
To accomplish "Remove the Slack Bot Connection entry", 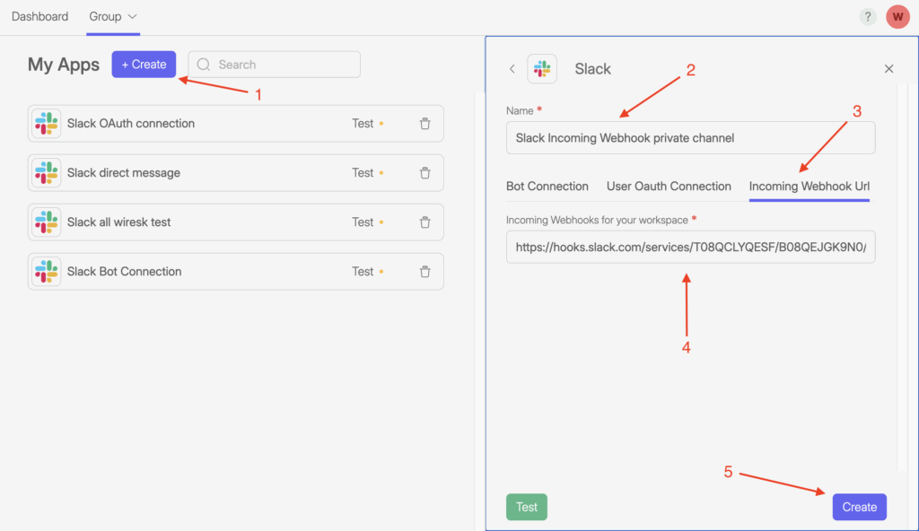I will [425, 272].
